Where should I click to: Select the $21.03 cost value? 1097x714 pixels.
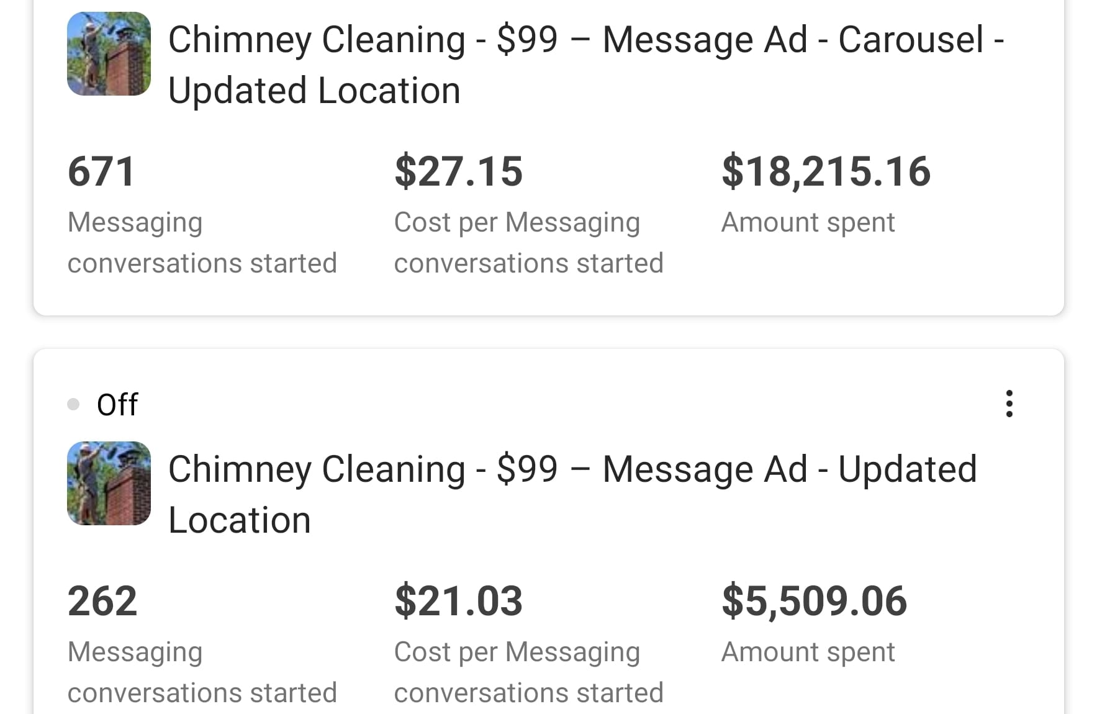458,601
